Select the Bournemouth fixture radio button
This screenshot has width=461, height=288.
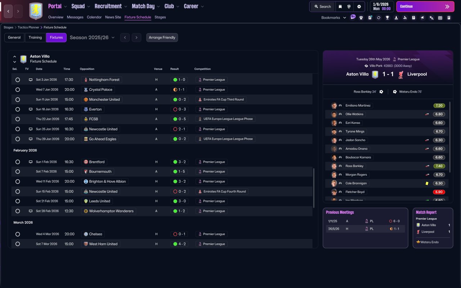[x=18, y=172]
